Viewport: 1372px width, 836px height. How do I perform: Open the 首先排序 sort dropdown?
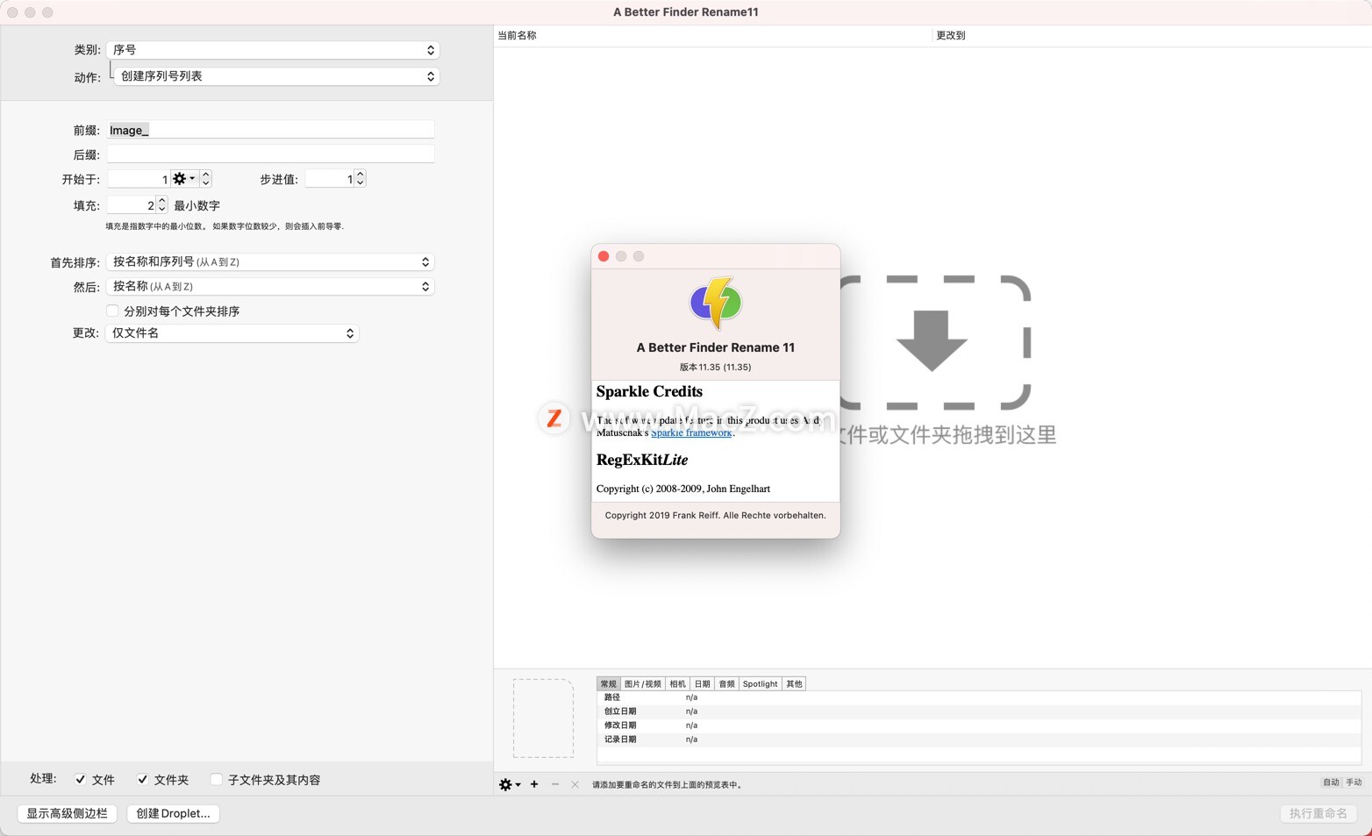[270, 261]
